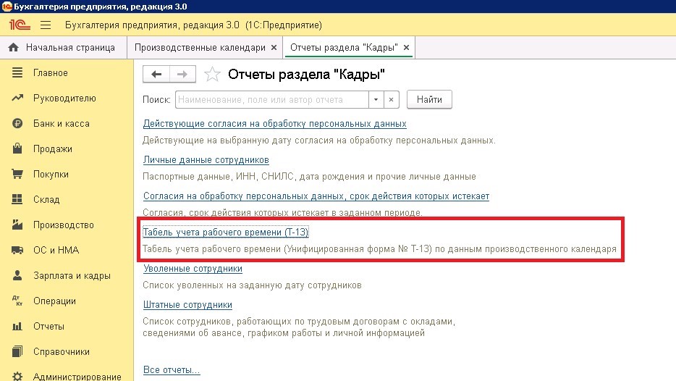Add page to favorites with star icon
Viewport: 676px width, 381px height.
pyautogui.click(x=212, y=74)
